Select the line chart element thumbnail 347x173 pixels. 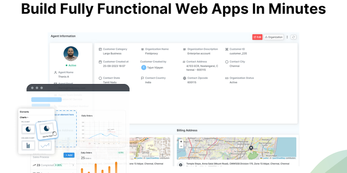(45, 145)
